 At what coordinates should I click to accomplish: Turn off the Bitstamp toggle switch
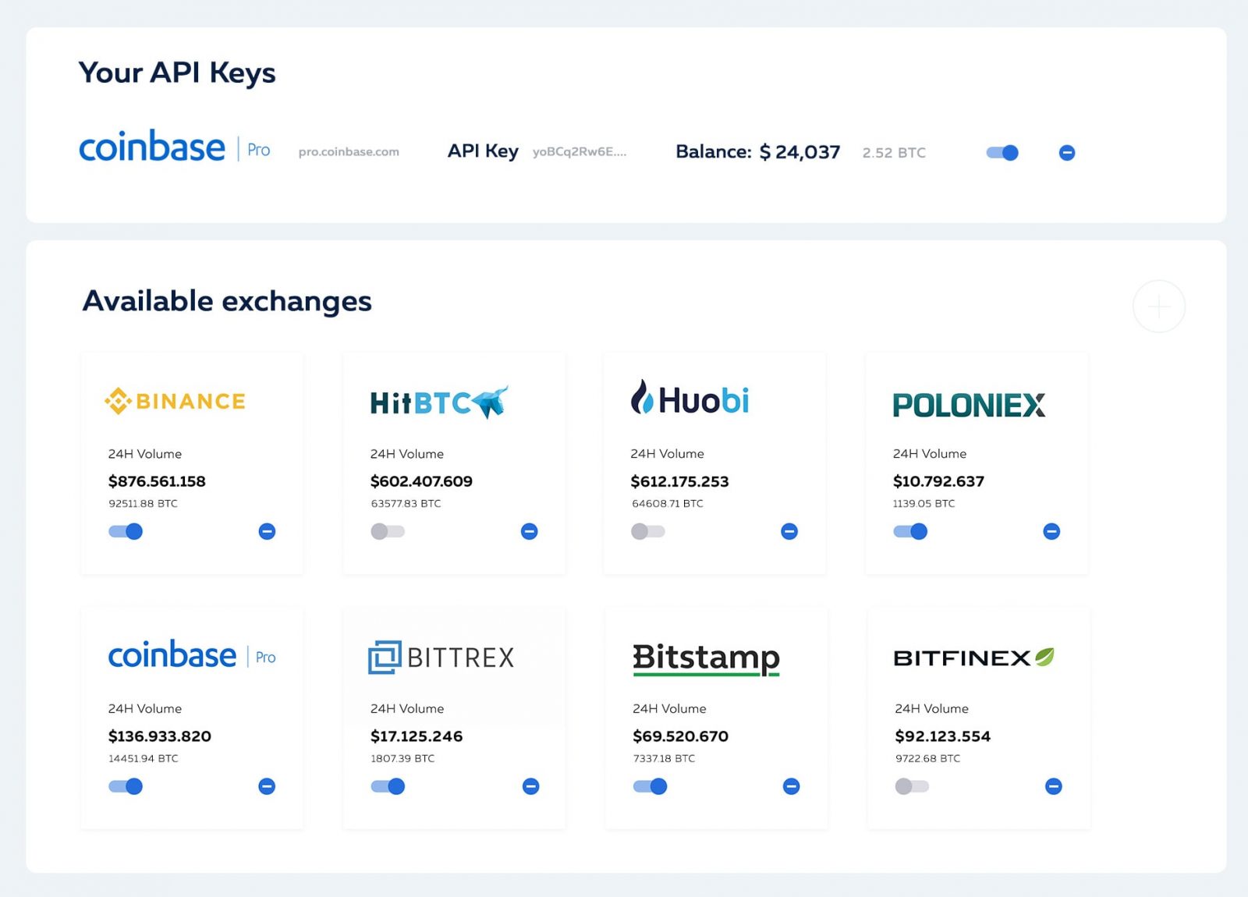tap(650, 786)
